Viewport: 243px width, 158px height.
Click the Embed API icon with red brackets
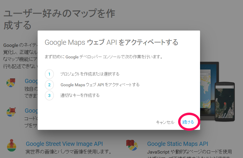pyautogui.click(x=11, y=112)
